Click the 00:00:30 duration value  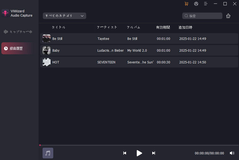[x=164, y=62]
